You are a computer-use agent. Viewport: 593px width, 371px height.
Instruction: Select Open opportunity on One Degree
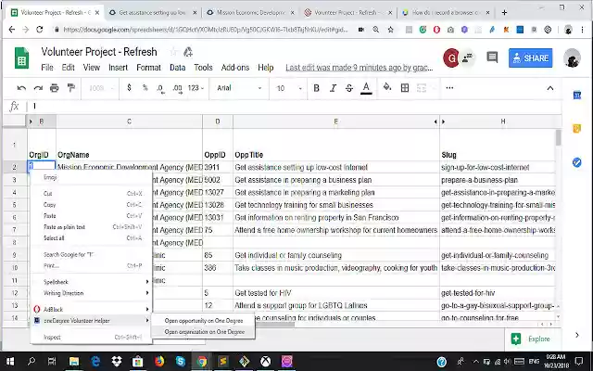point(204,321)
